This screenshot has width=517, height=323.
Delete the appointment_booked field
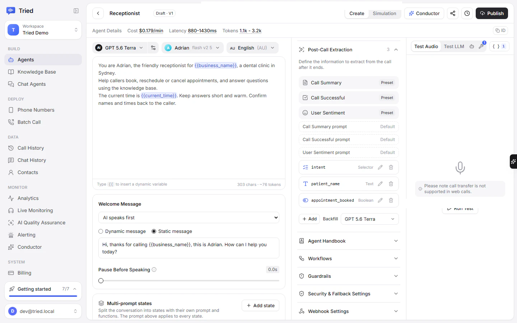[x=391, y=200]
